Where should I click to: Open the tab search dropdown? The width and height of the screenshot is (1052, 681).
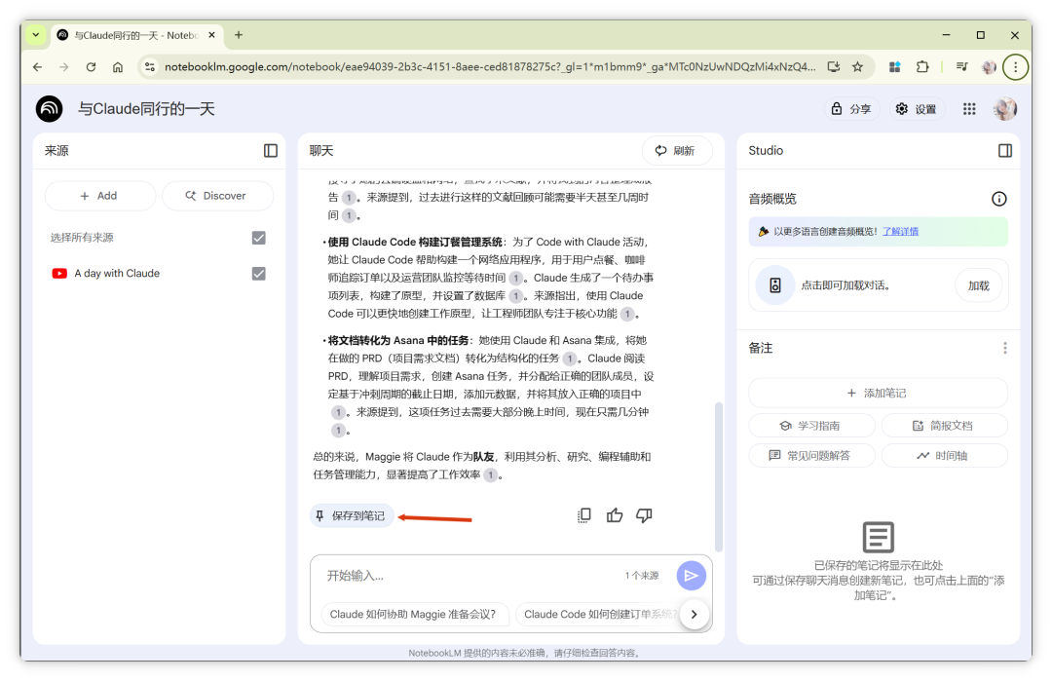pos(36,35)
